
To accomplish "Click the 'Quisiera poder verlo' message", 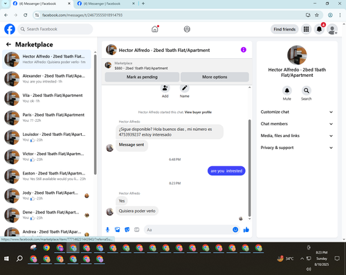I will 137,211.
